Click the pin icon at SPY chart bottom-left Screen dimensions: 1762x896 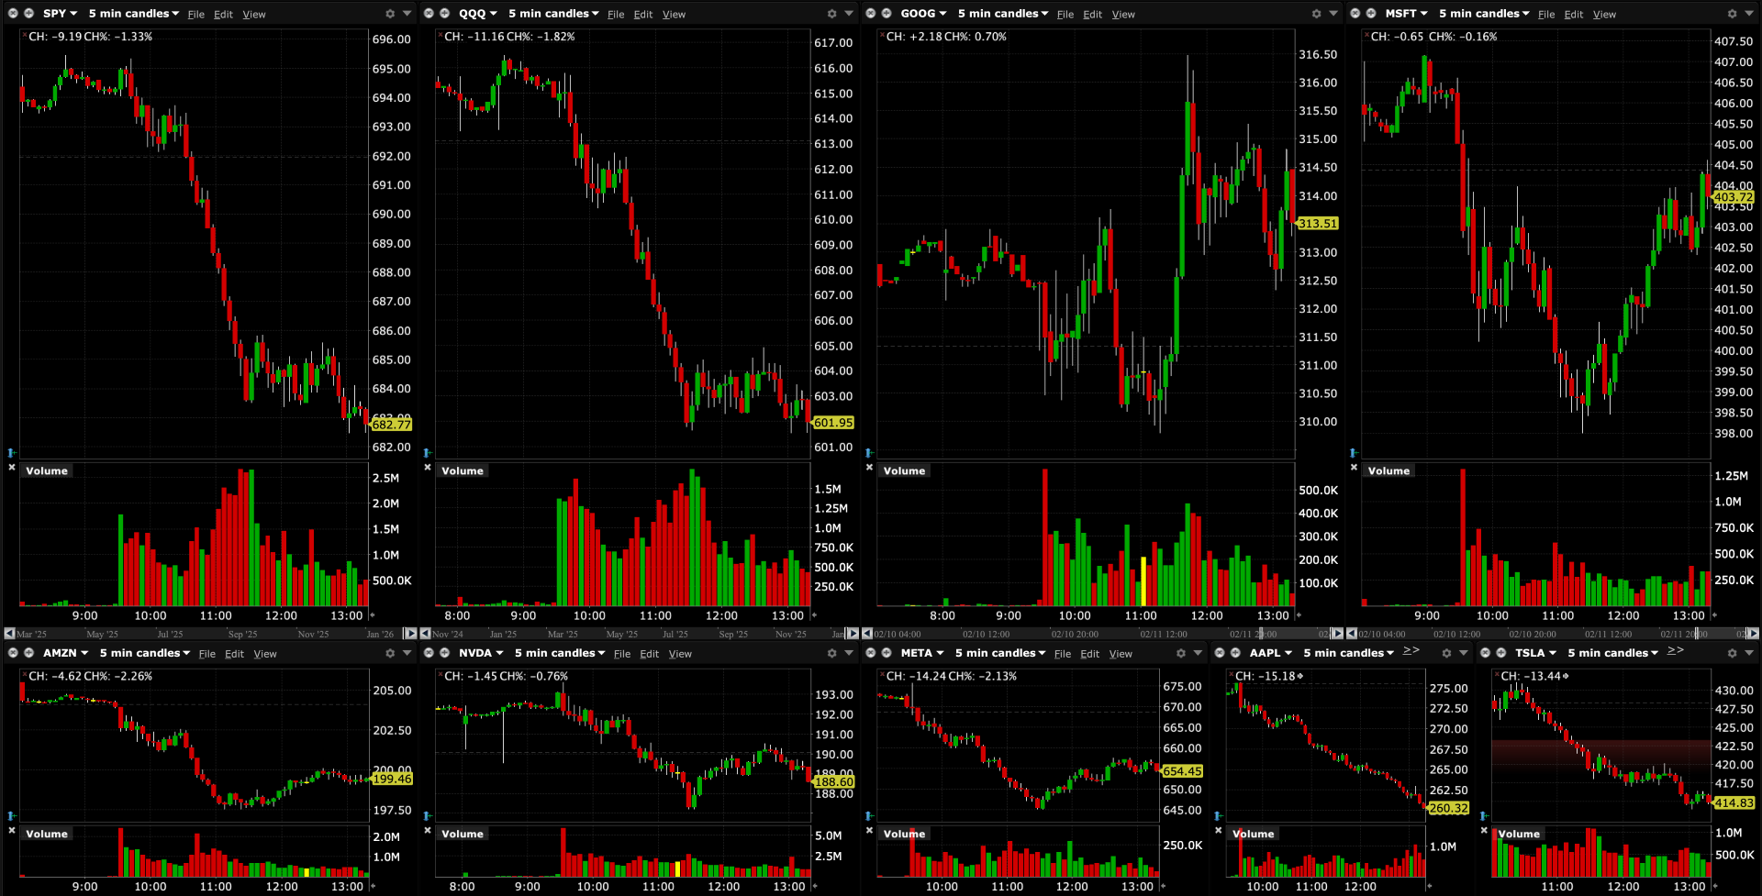click(x=12, y=452)
